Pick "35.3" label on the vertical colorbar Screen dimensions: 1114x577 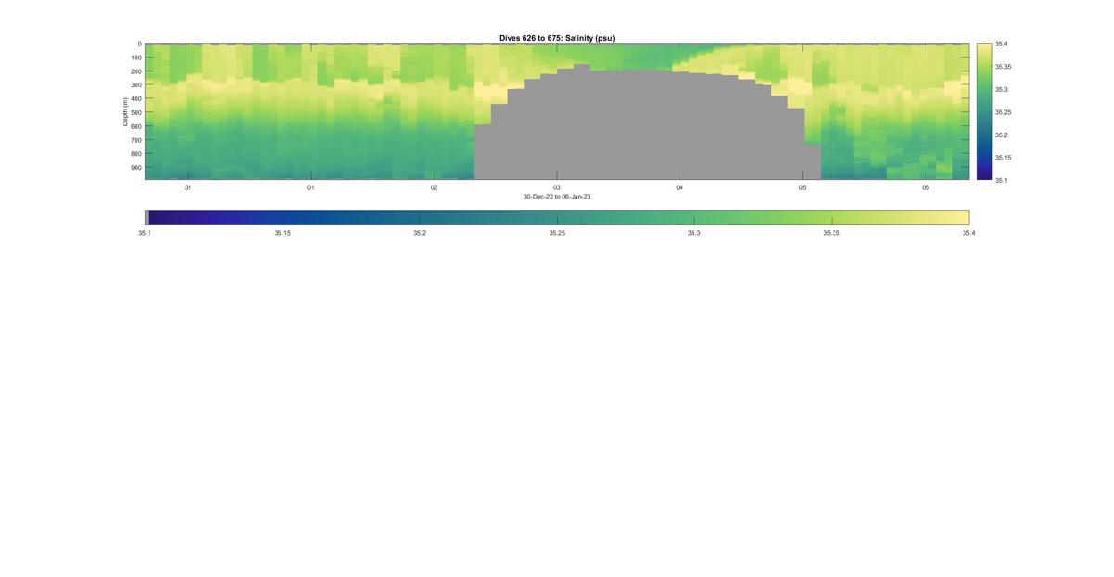coord(1001,89)
